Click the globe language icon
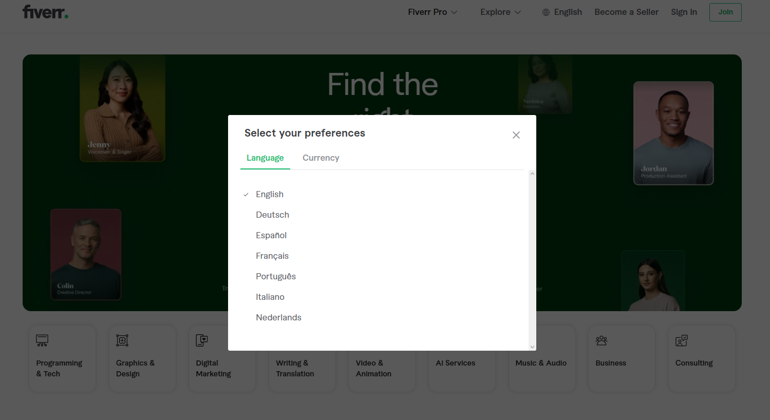Image resolution: width=770 pixels, height=420 pixels. click(x=546, y=12)
